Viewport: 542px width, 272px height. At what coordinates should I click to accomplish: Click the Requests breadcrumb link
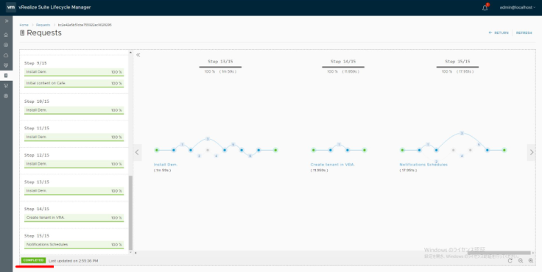[x=43, y=25]
